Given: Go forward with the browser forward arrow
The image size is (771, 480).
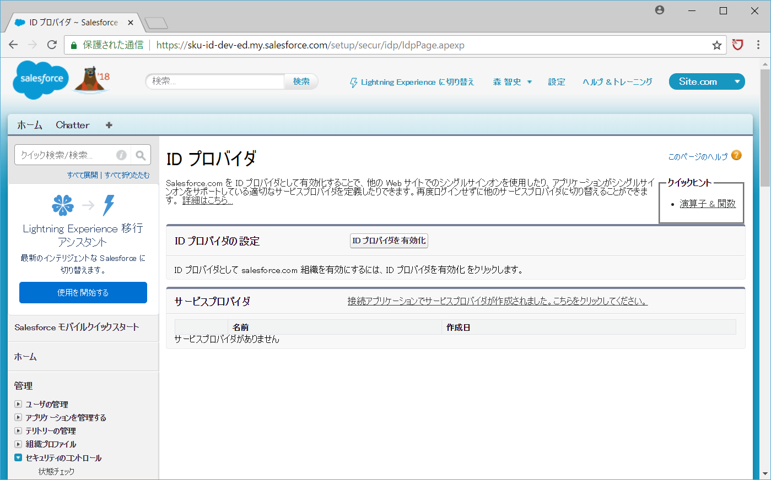Looking at the screenshot, I should click(33, 45).
